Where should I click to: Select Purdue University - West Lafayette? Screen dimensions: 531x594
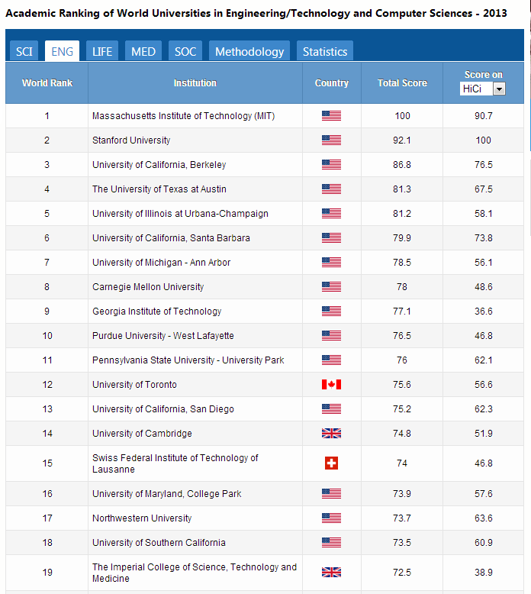point(163,336)
